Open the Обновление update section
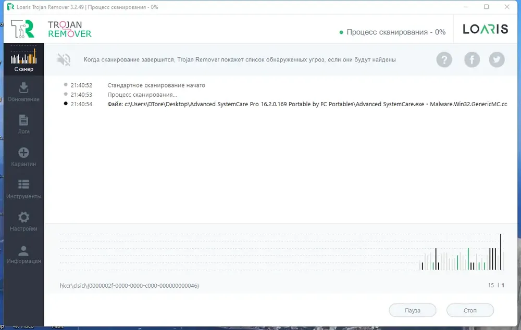 coord(23,92)
